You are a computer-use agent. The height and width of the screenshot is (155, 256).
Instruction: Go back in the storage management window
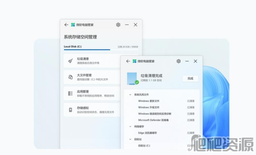point(66,25)
